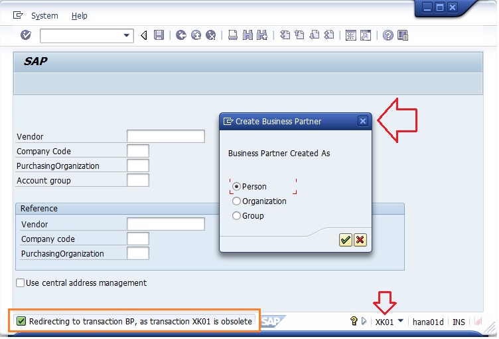Click the Reference Company code input field
This screenshot has width=499, height=339.
(x=138, y=239)
